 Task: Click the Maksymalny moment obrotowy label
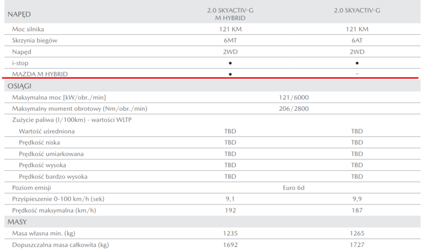[x=80, y=109]
